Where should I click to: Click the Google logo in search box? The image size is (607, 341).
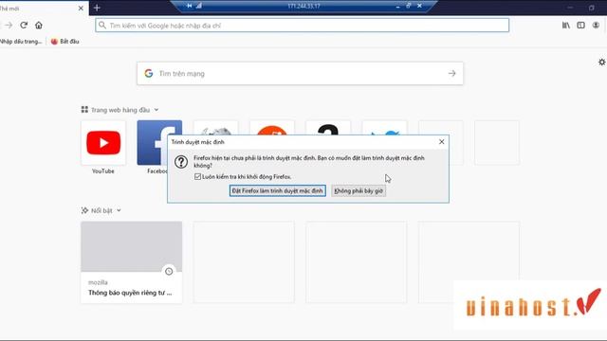pyautogui.click(x=149, y=74)
